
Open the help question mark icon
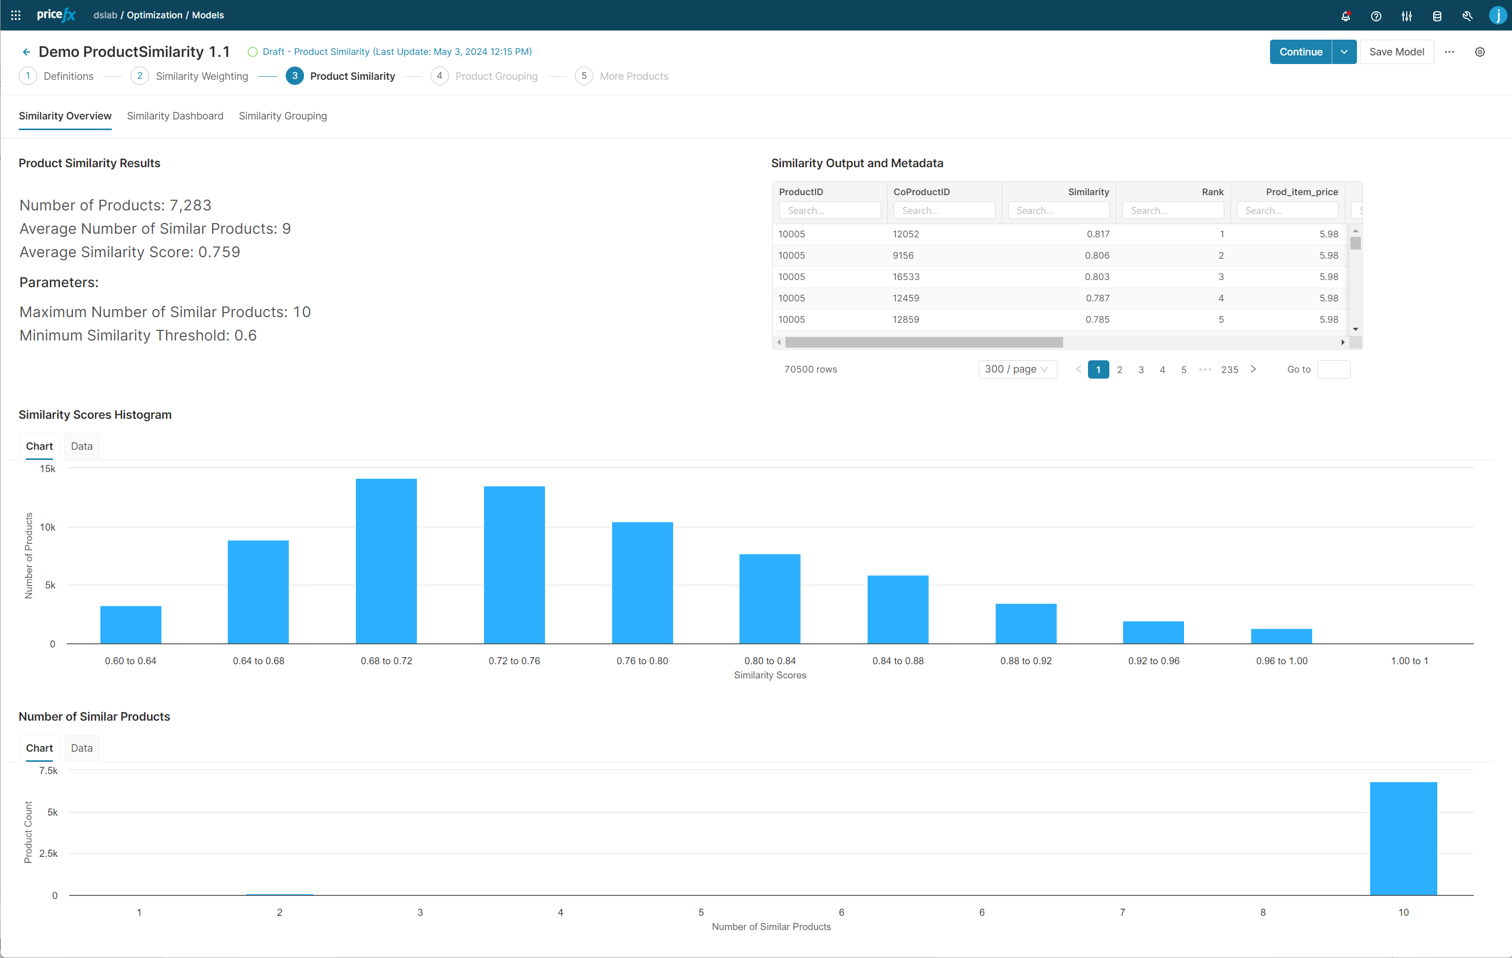(1376, 16)
